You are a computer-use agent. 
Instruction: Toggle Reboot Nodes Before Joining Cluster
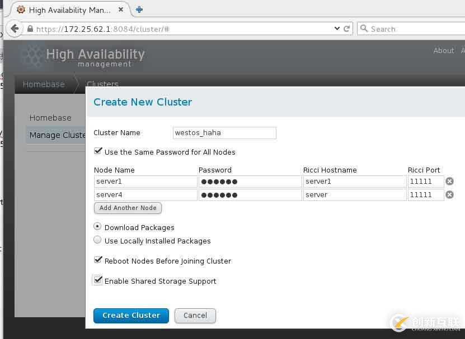98,260
